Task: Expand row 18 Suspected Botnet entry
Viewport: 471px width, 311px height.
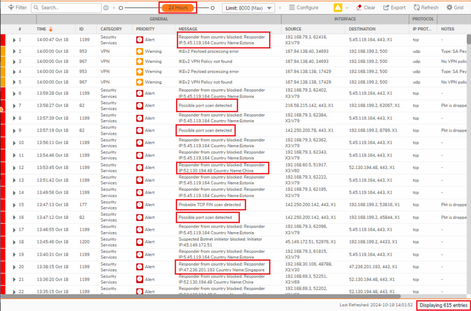Action: pyautogui.click(x=14, y=242)
